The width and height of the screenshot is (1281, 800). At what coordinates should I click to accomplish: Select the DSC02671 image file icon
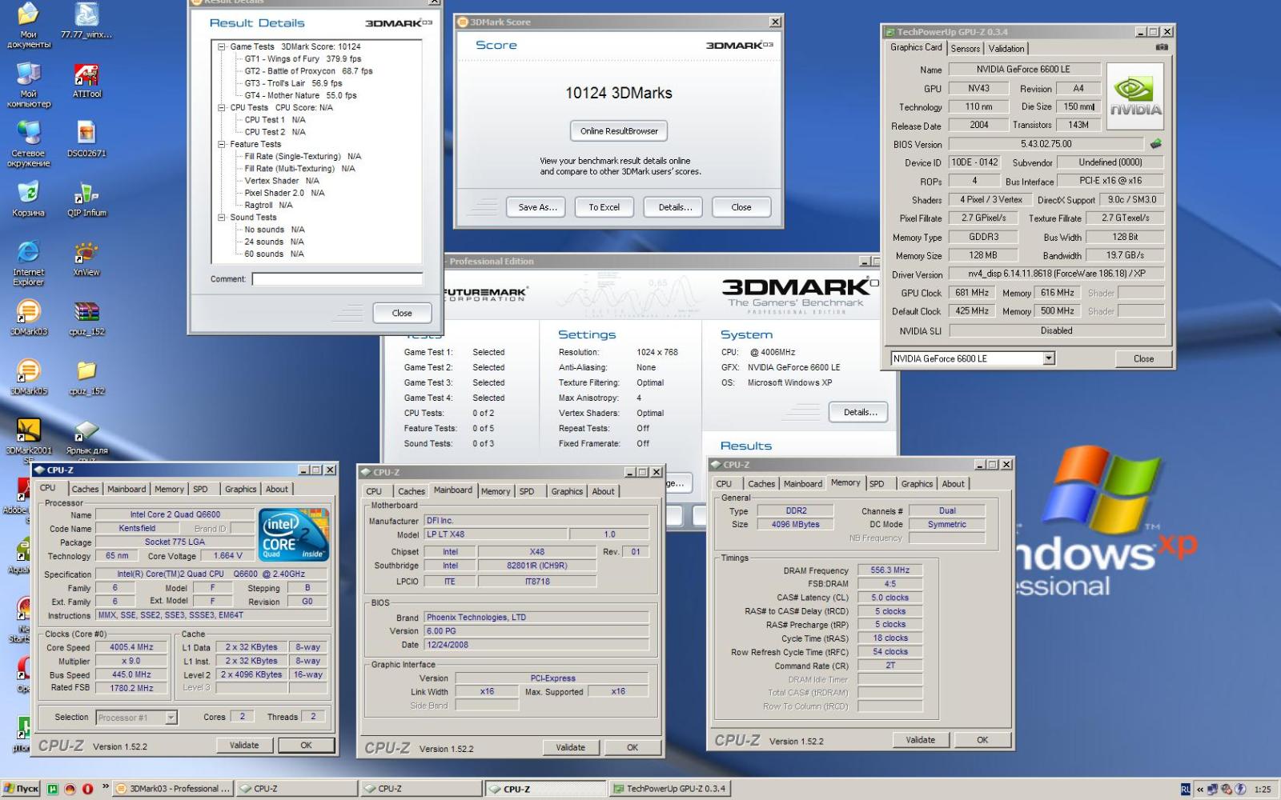tap(86, 139)
